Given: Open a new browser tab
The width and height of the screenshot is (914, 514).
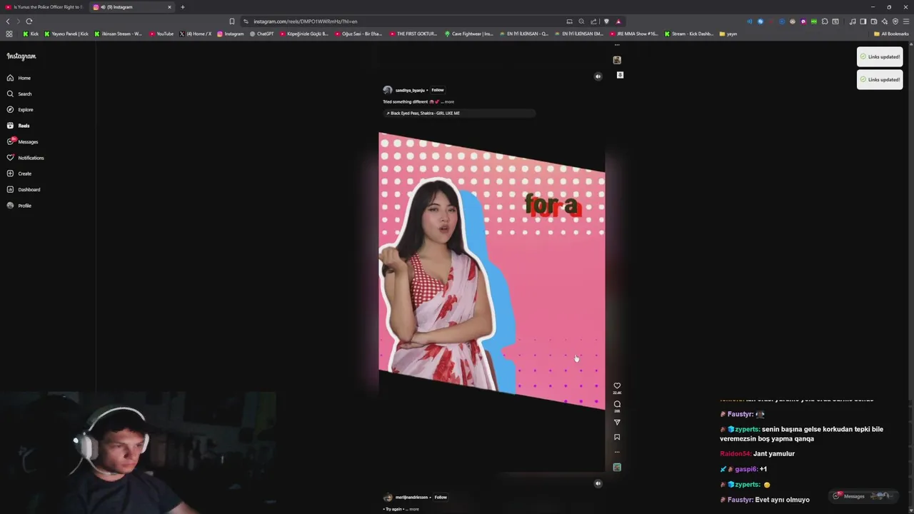Looking at the screenshot, I should [x=182, y=7].
